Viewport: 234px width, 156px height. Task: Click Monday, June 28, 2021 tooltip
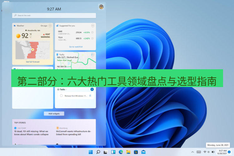218,145
